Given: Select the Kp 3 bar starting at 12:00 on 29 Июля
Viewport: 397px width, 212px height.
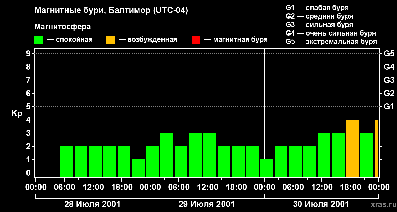Looking at the screenshot, I should [x=210, y=155].
